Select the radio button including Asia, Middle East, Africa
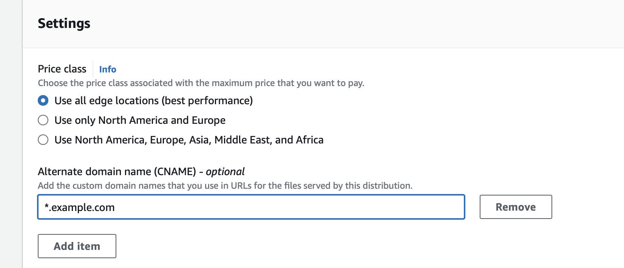Image resolution: width=624 pixels, height=268 pixels. [x=43, y=140]
